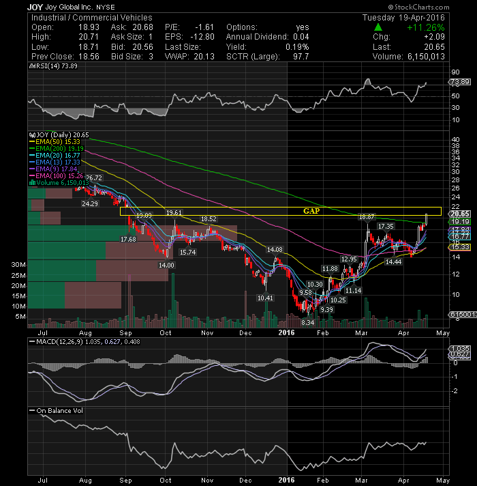Click the 10.41 low price label
Screen dimensions: 477x486
[265, 298]
